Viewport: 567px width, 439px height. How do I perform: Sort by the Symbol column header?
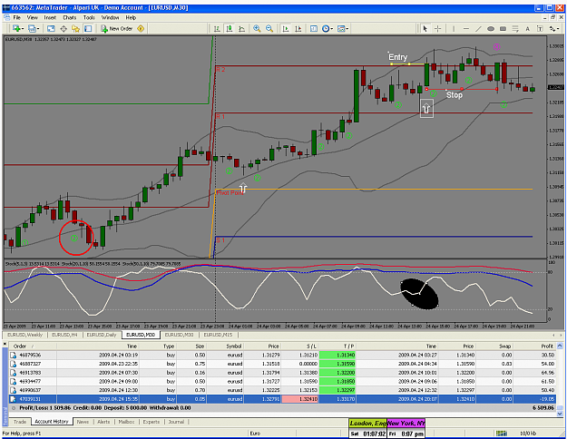226,346
